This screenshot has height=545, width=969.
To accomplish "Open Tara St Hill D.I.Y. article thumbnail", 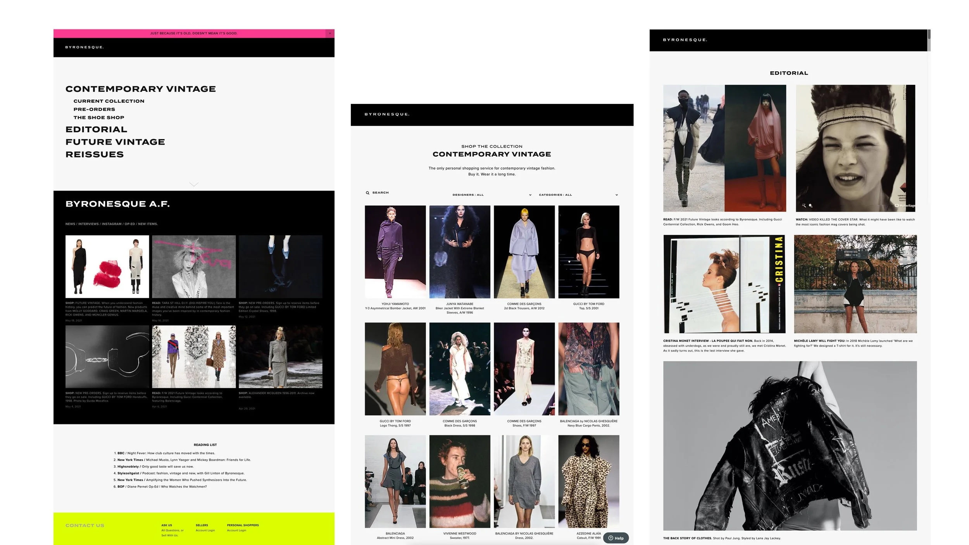I will click(194, 267).
